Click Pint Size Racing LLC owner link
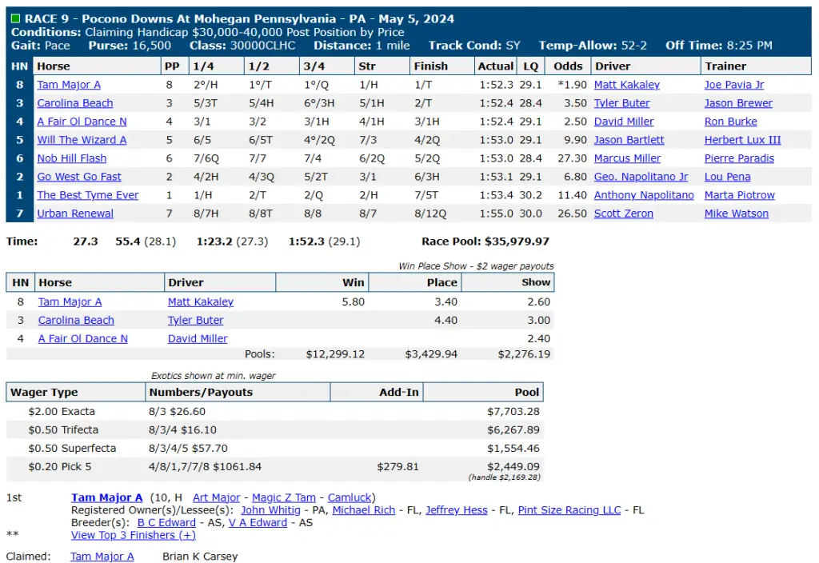This screenshot has width=819, height=563. (x=569, y=510)
